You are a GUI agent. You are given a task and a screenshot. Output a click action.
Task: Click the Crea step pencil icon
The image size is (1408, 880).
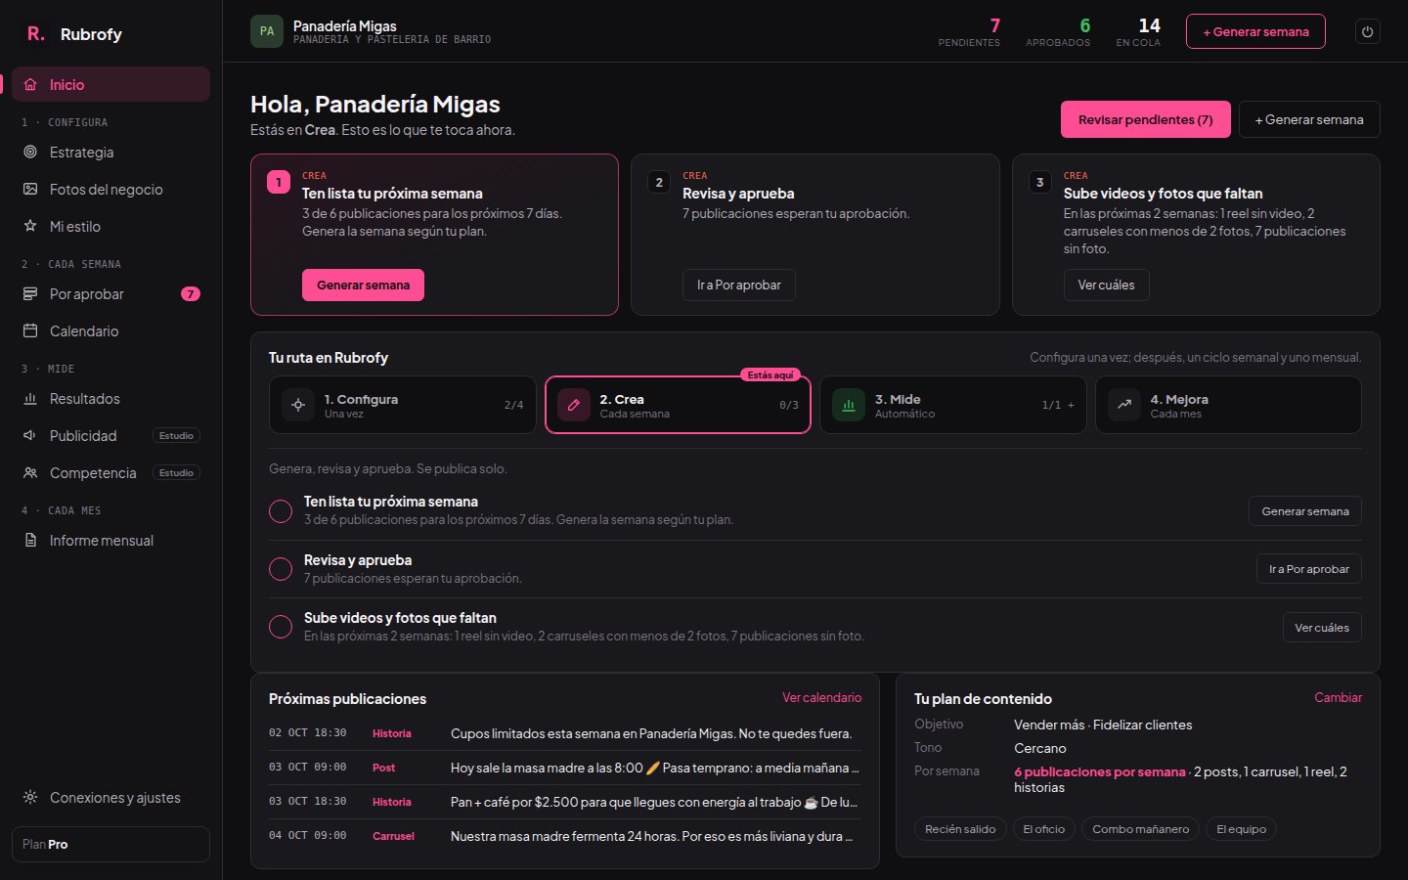(x=574, y=405)
